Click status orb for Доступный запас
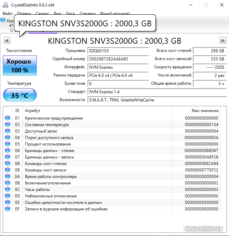The image size is (229, 236). pos(8,131)
